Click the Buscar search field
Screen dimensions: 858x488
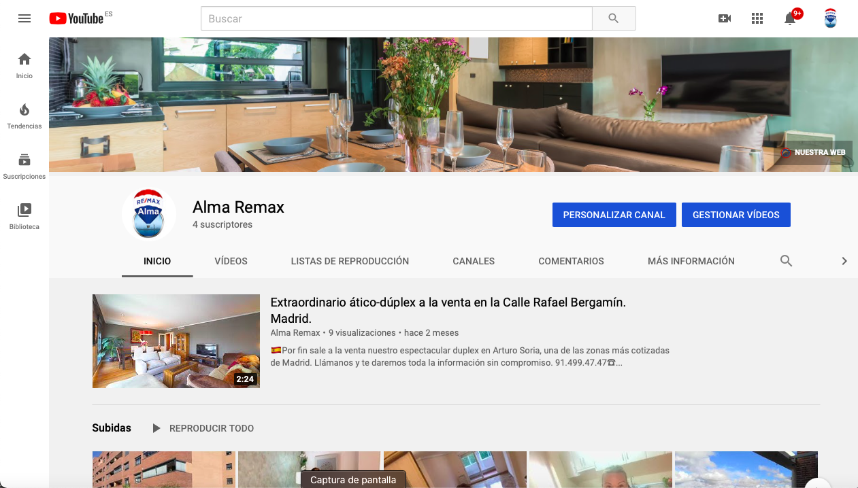click(x=396, y=18)
